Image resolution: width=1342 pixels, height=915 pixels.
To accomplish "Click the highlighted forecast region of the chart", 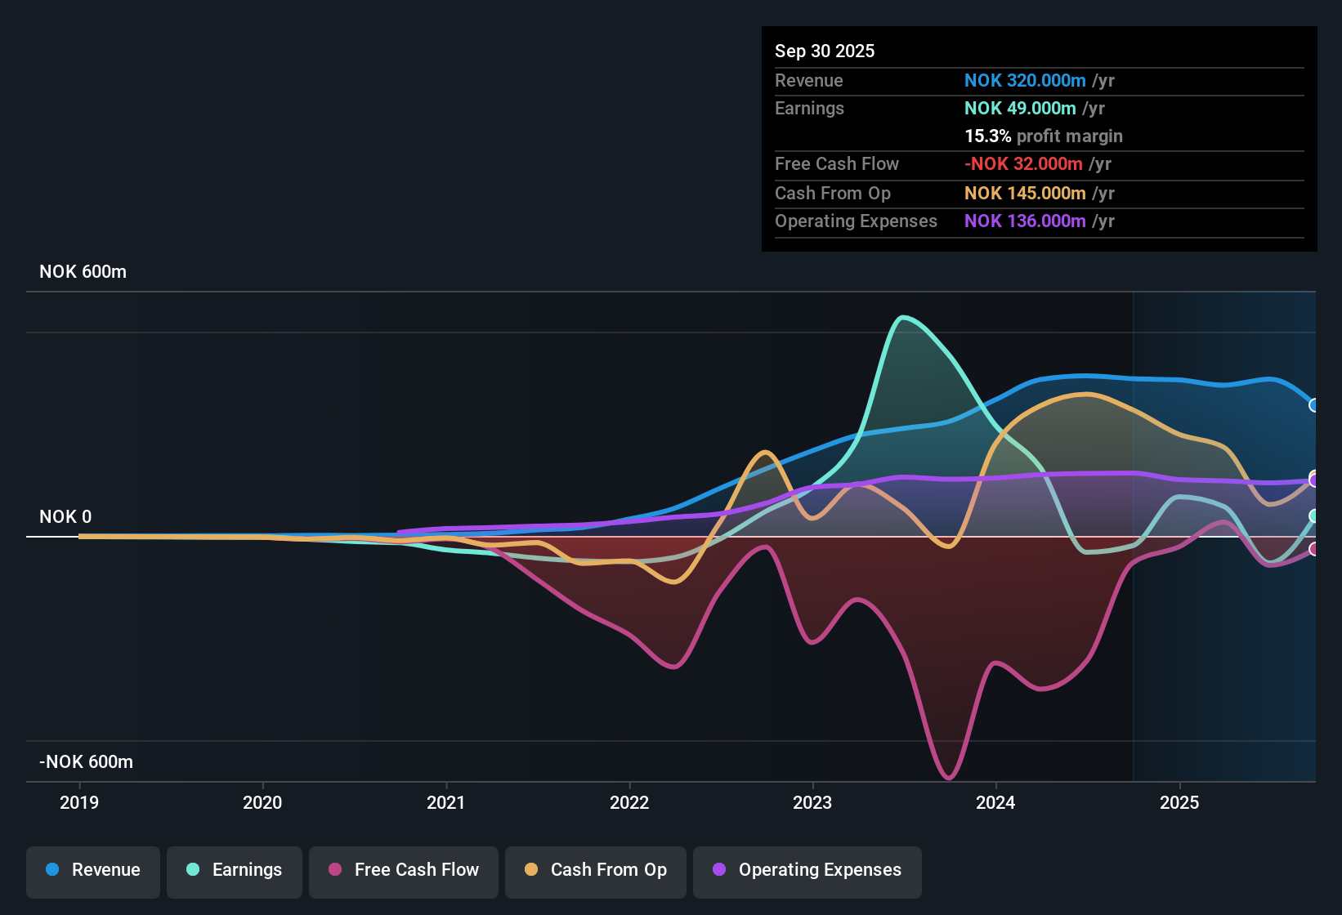I will [x=1226, y=531].
